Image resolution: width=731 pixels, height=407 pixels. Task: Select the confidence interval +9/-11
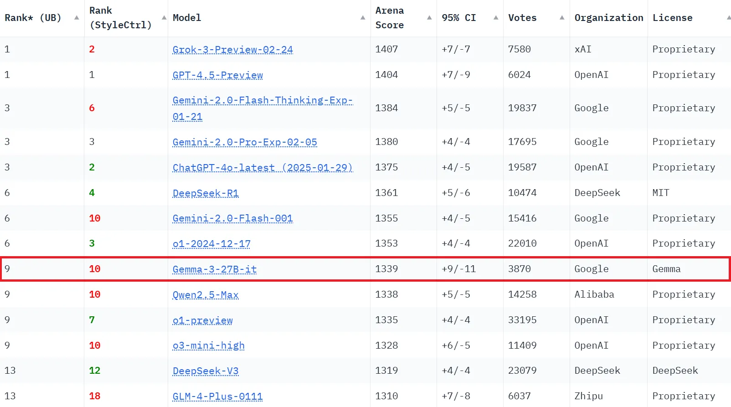point(458,269)
